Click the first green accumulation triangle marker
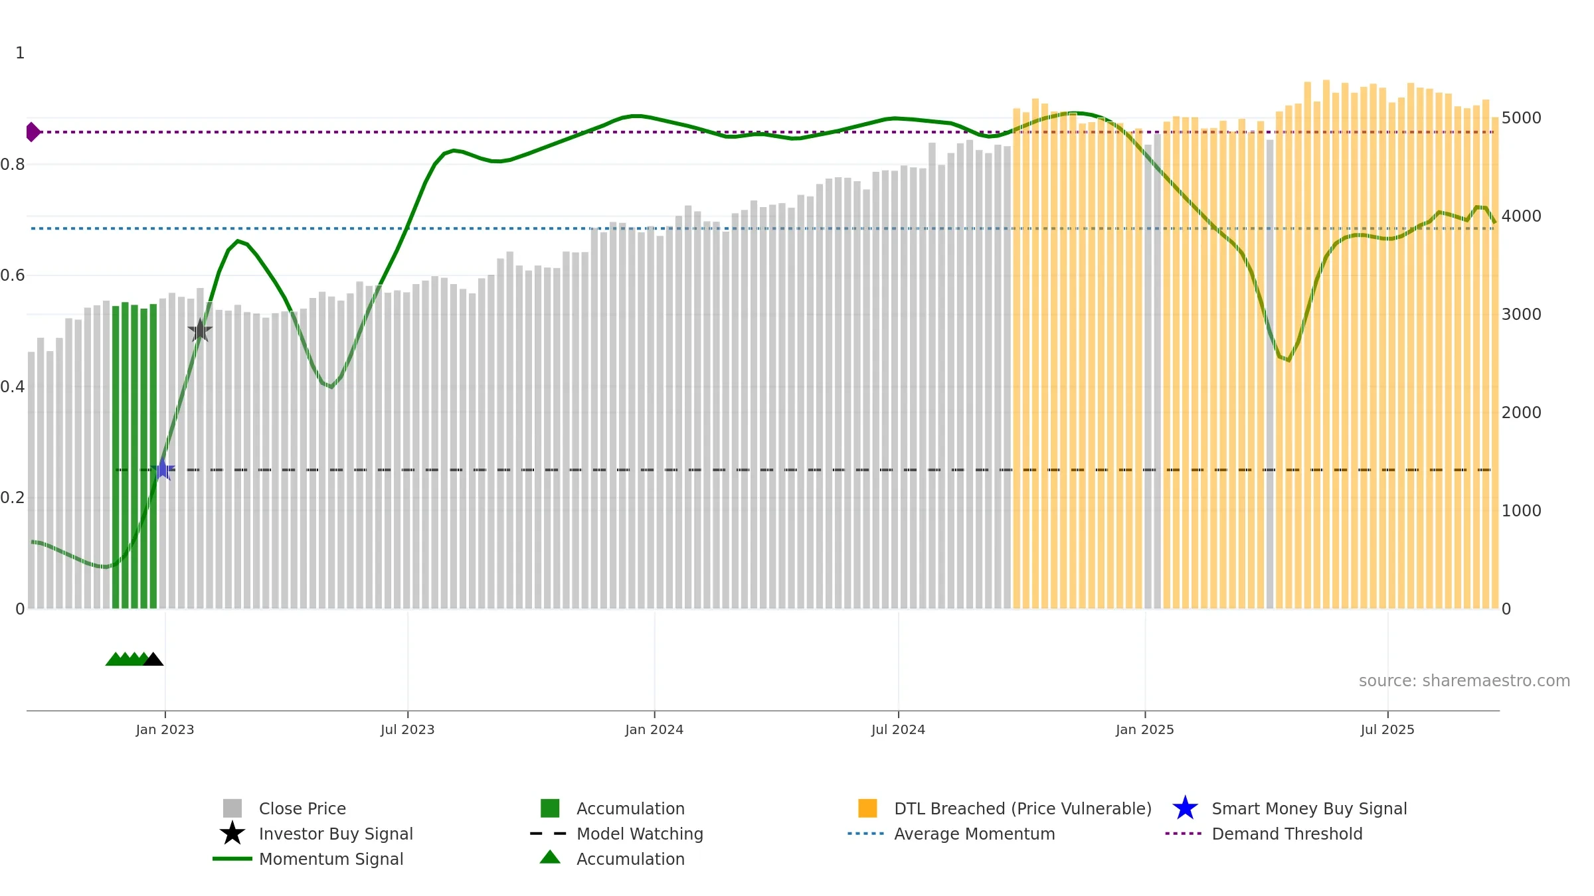This screenshot has height=896, width=1594. pos(115,659)
